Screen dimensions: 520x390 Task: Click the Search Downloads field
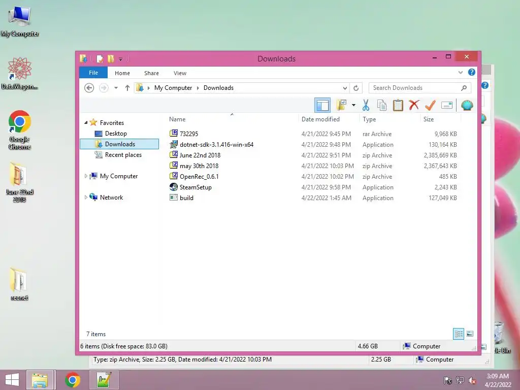point(419,88)
